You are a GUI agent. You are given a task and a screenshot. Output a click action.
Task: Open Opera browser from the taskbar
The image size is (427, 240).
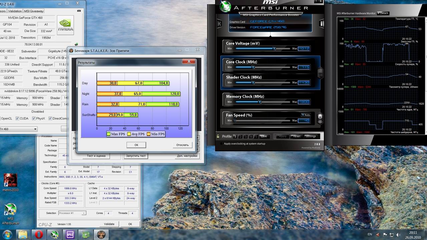38,234
